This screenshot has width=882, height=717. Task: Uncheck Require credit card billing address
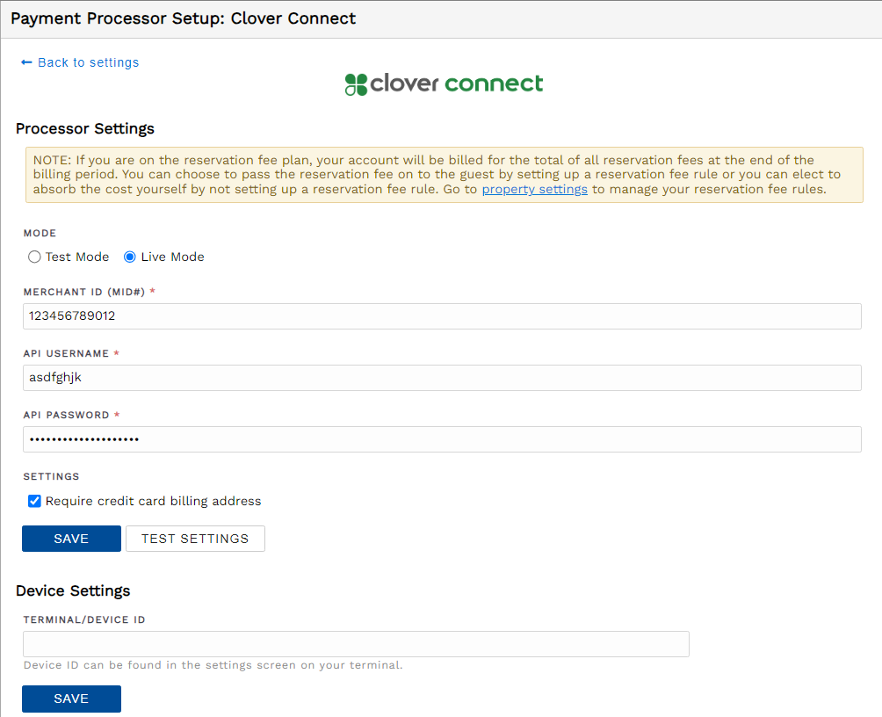coord(33,501)
